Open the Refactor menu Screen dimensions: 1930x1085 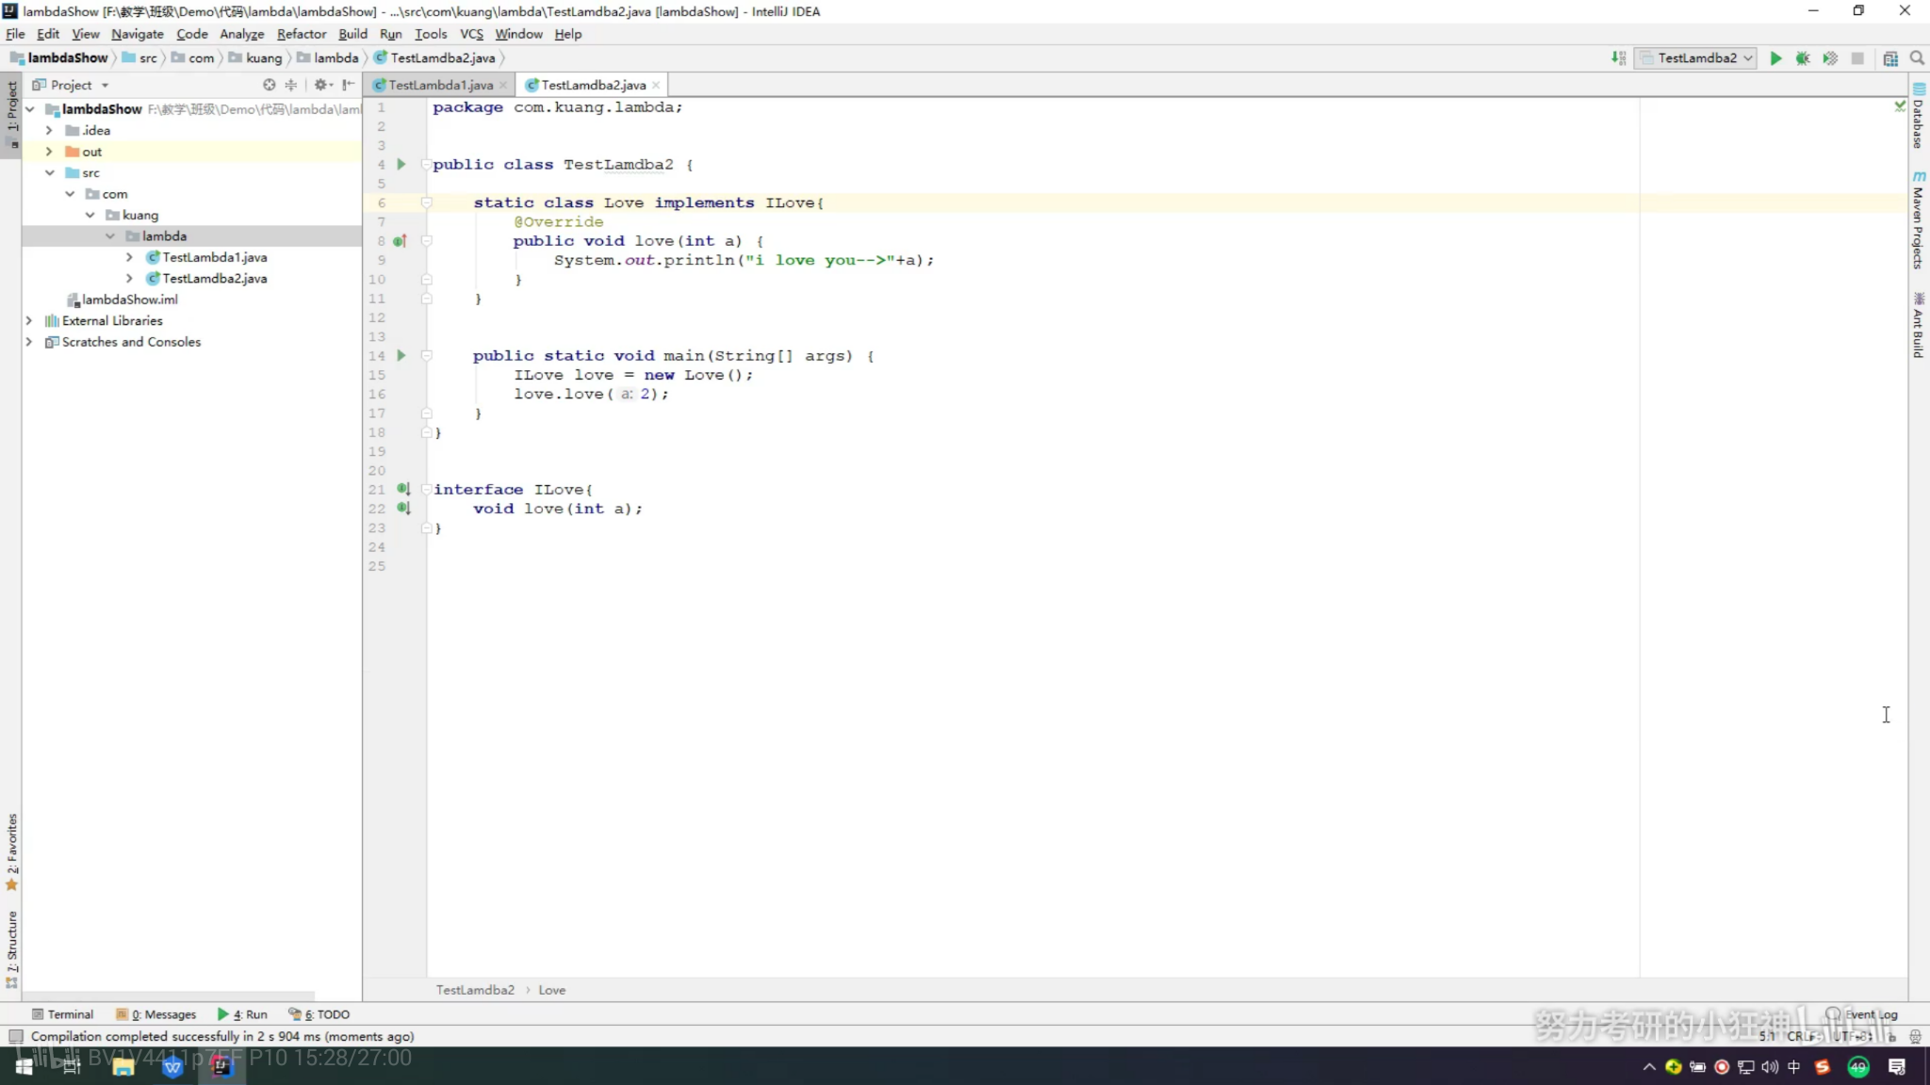click(302, 34)
